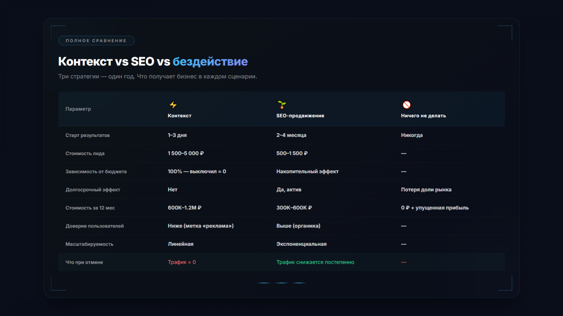
Task: Click the 1 500–5 000 ₽ cell
Action: coord(185,153)
